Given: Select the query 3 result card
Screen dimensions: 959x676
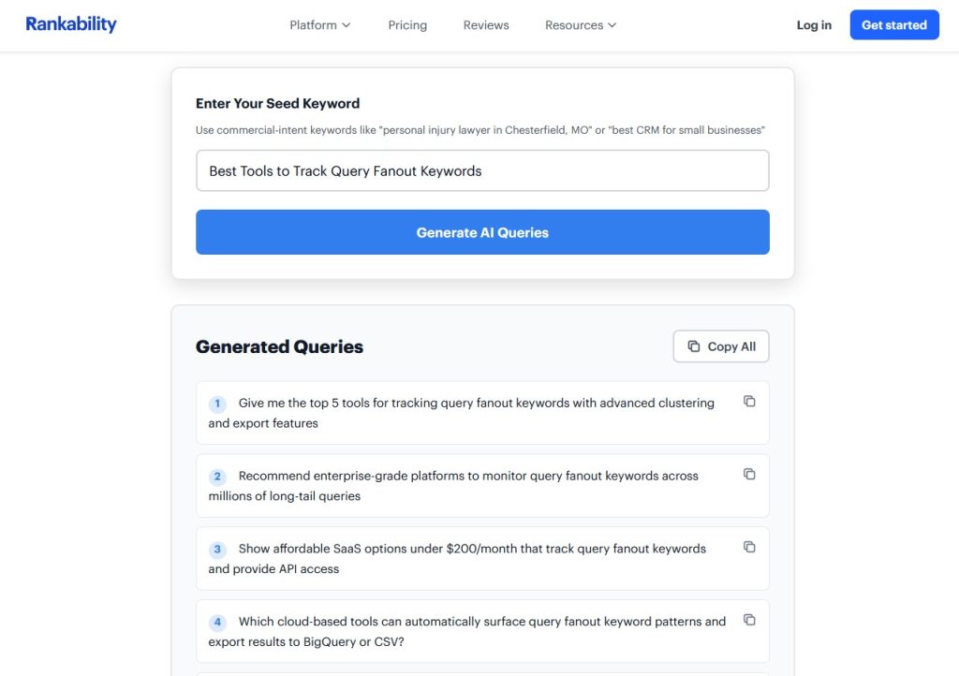Looking at the screenshot, I should click(482, 558).
